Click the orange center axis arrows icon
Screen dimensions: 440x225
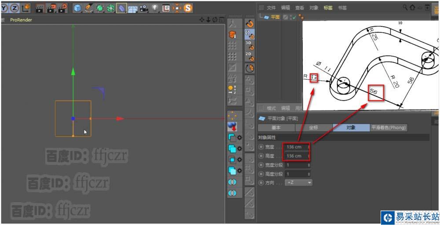(177, 8)
